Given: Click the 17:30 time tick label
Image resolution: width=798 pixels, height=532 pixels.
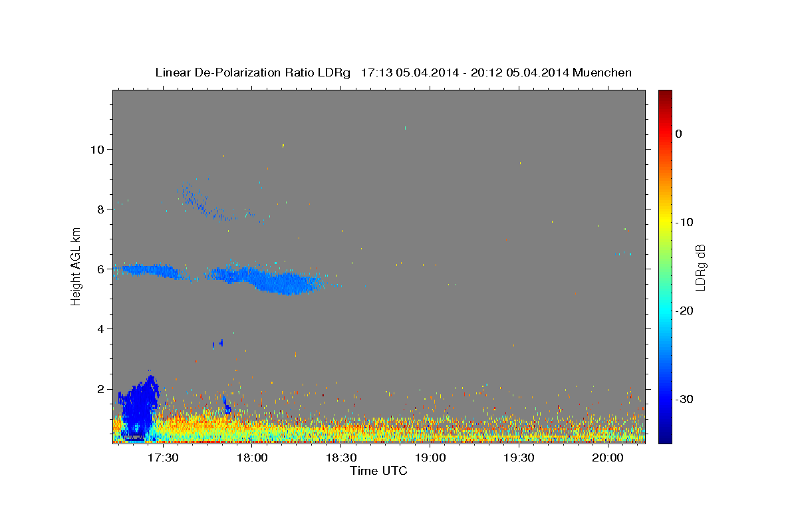Looking at the screenshot, I should [x=163, y=458].
